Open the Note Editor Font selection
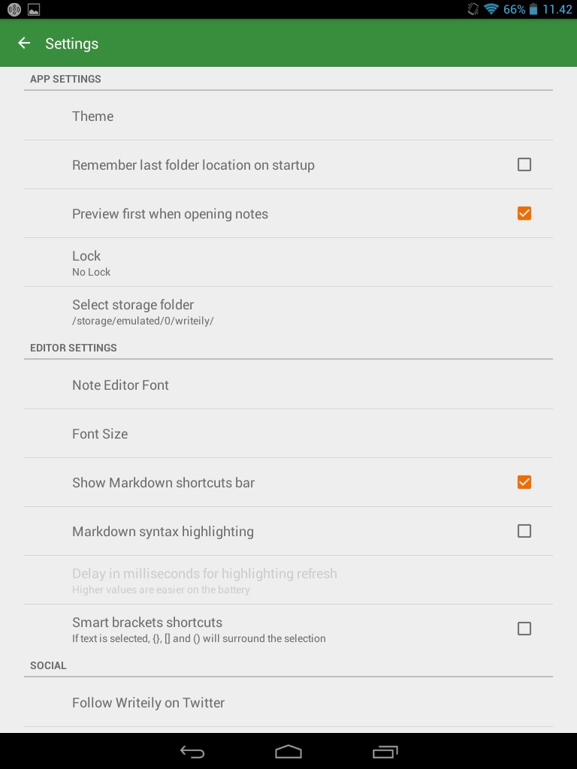The height and width of the screenshot is (769, 577). (288, 384)
